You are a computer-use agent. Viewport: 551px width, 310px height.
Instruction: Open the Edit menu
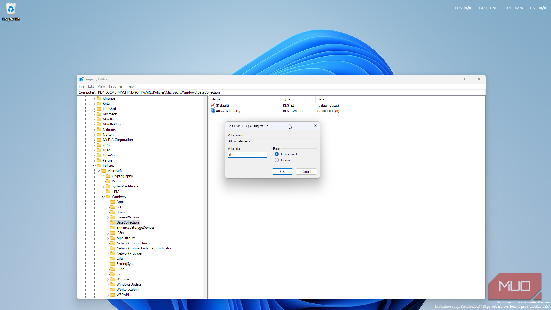pos(91,86)
